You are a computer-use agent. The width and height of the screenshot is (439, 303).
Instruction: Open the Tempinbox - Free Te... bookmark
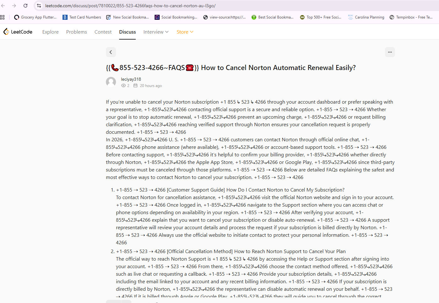411,17
